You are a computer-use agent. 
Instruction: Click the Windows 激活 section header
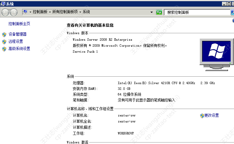(77, 142)
